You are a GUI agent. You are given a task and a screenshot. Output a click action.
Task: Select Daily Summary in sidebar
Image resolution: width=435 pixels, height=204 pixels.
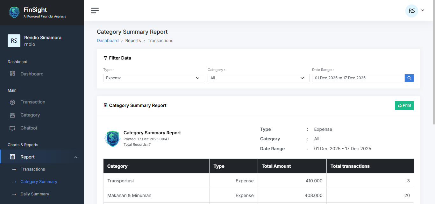(35, 194)
